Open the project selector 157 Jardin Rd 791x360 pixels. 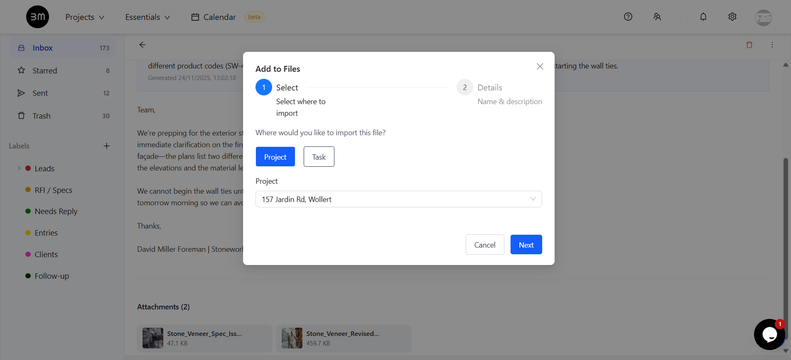tap(399, 199)
